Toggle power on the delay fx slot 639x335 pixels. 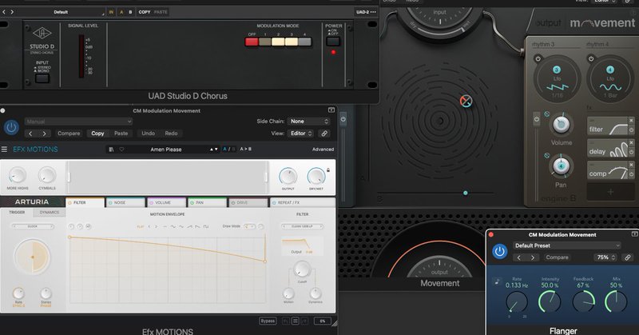click(631, 152)
